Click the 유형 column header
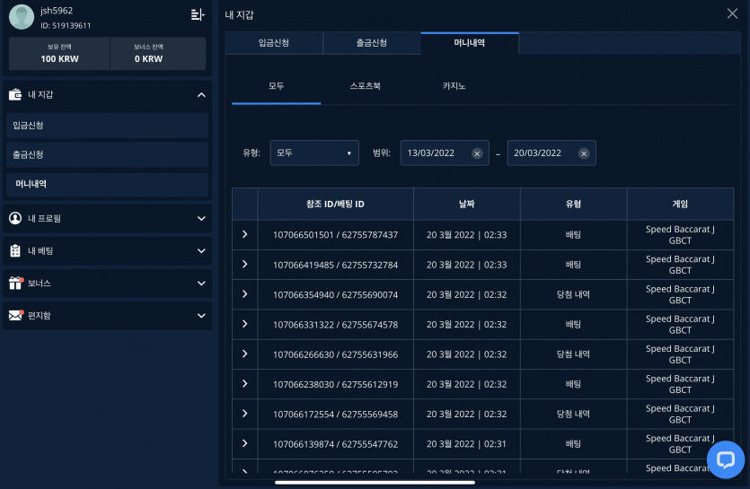The image size is (750, 489). (x=573, y=204)
